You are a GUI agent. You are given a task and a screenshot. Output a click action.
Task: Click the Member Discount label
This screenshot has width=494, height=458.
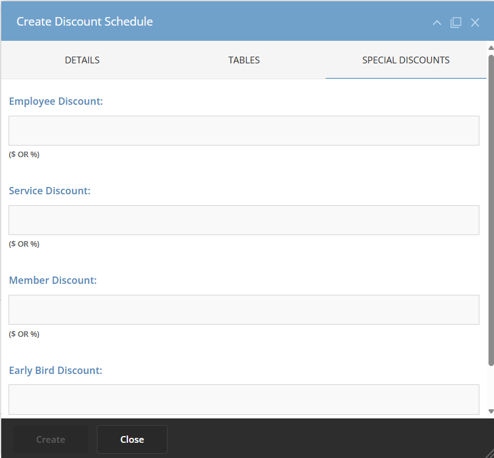coord(52,280)
